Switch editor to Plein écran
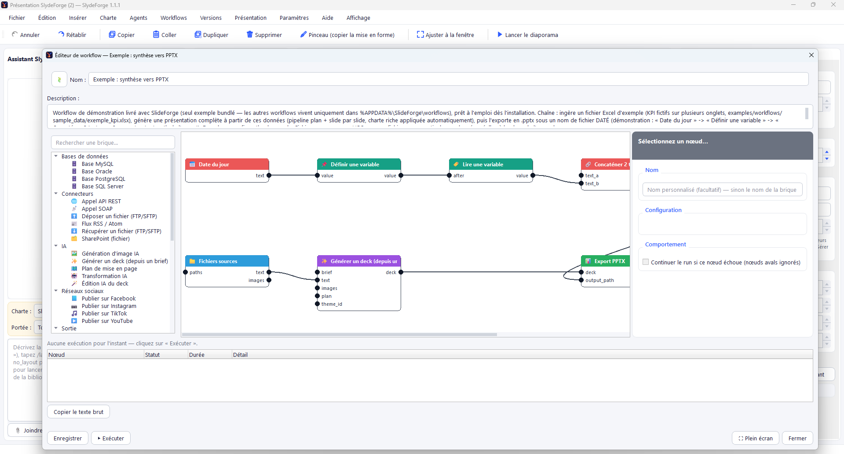The height and width of the screenshot is (454, 844). click(756, 438)
